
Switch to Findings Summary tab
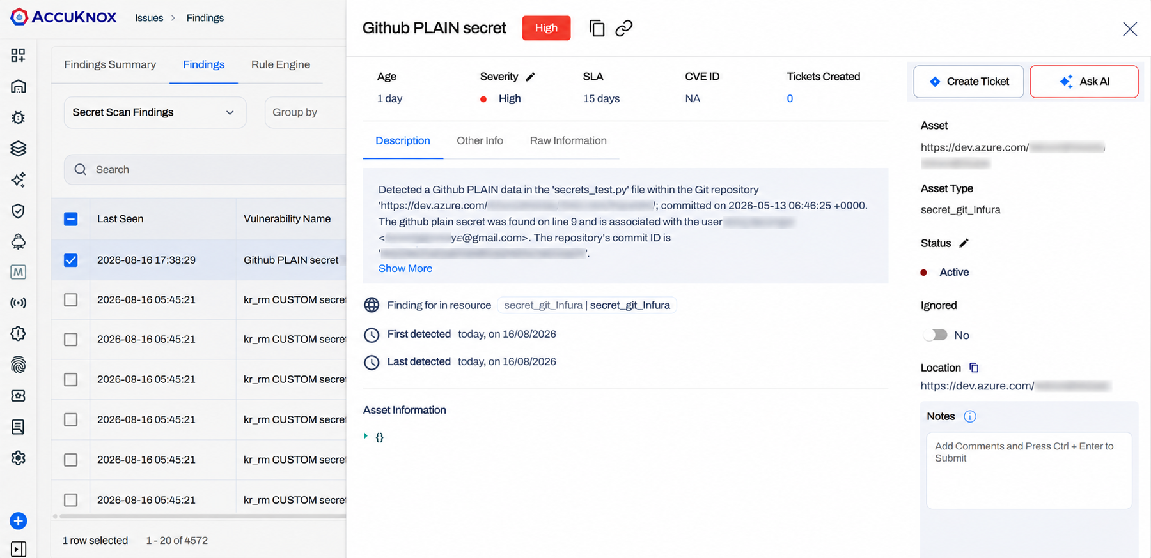110,64
